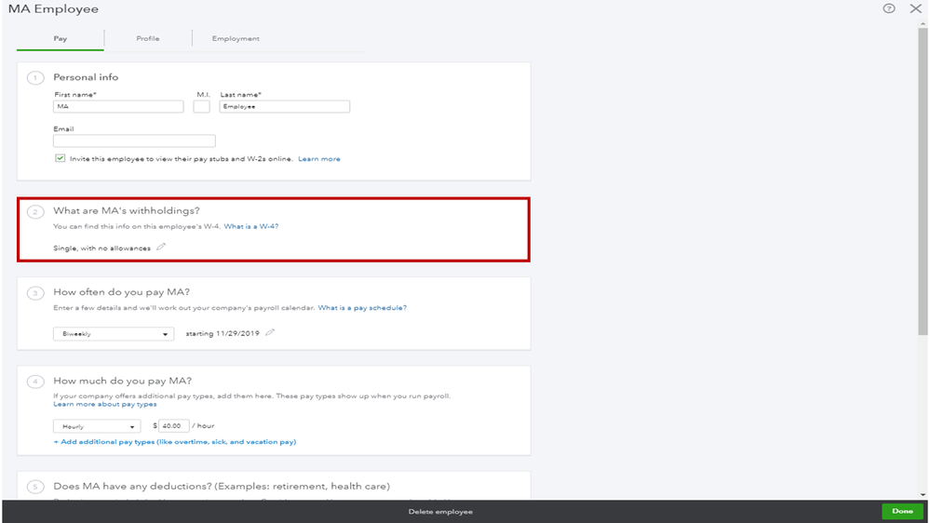Click 'How often do you pay MA?' heading
Screen dimensions: 930x523
coord(122,291)
